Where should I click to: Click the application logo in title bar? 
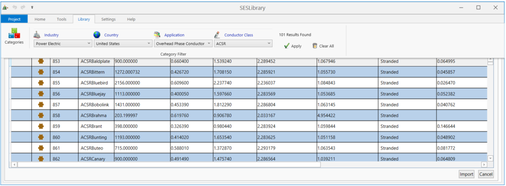[5, 7]
